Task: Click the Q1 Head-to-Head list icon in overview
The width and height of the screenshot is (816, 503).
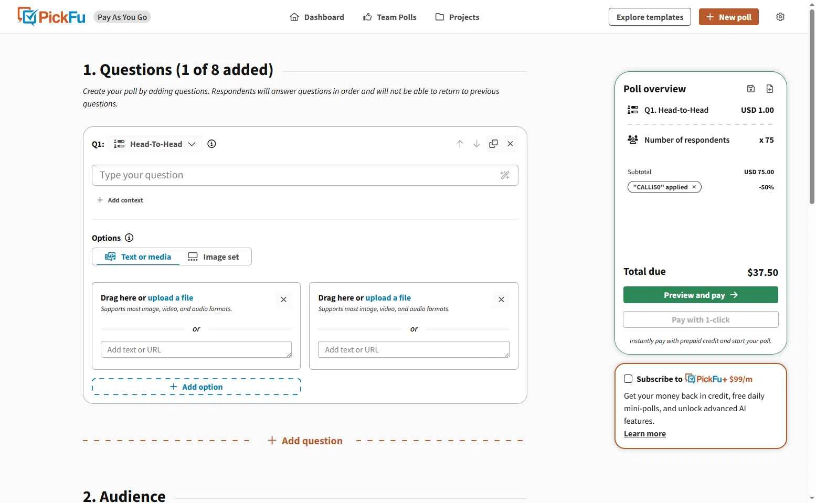Action: click(x=633, y=110)
